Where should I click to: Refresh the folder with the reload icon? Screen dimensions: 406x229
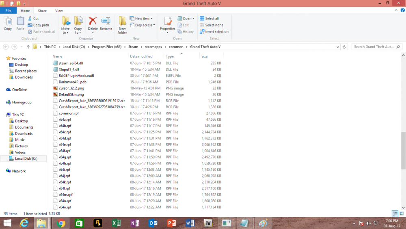coord(344,47)
